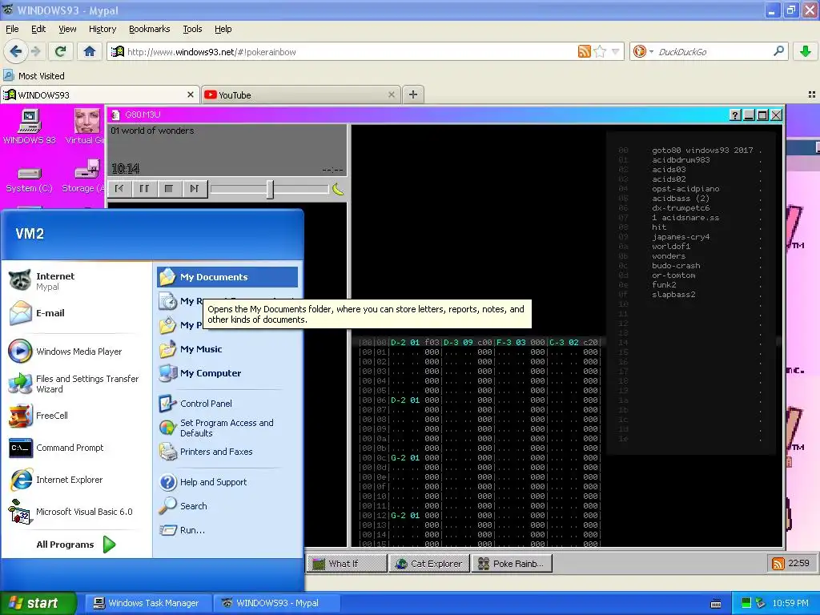Image resolution: width=820 pixels, height=615 pixels.
Task: Click the search magnifier in DuckDuckGo box
Action: click(778, 51)
